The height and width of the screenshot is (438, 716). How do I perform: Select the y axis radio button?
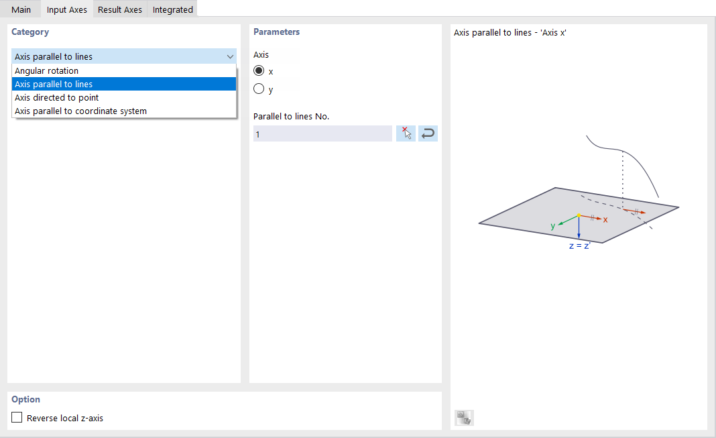pos(259,87)
